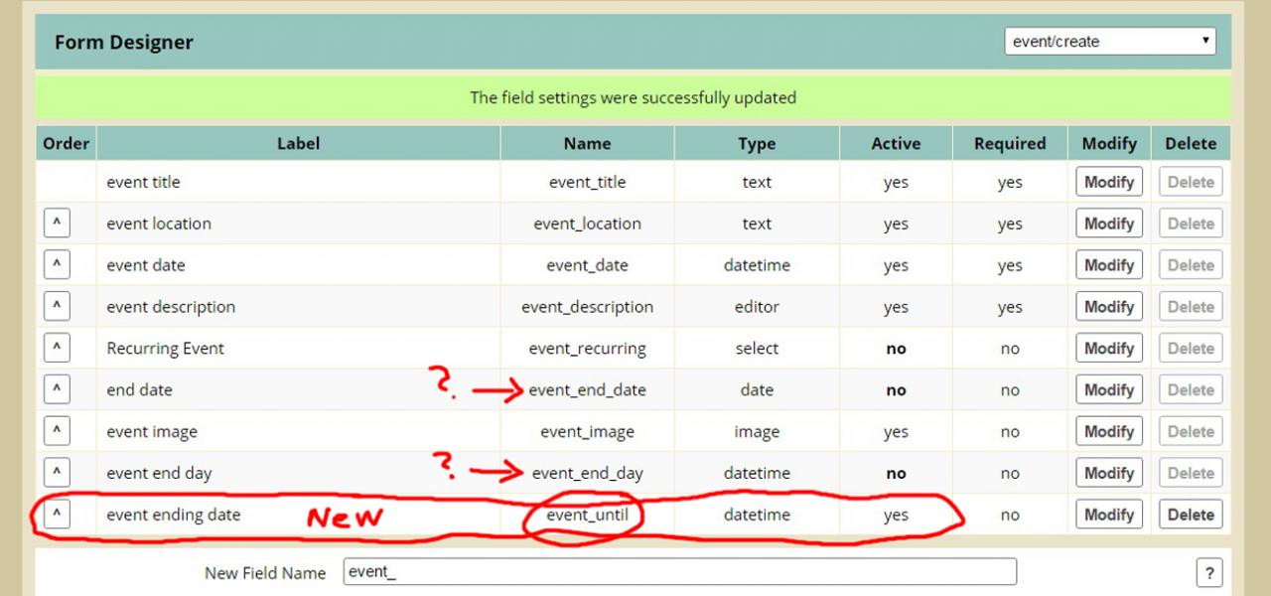The width and height of the screenshot is (1271, 596).
Task: Click the 'event title' label cell
Action: point(299,182)
